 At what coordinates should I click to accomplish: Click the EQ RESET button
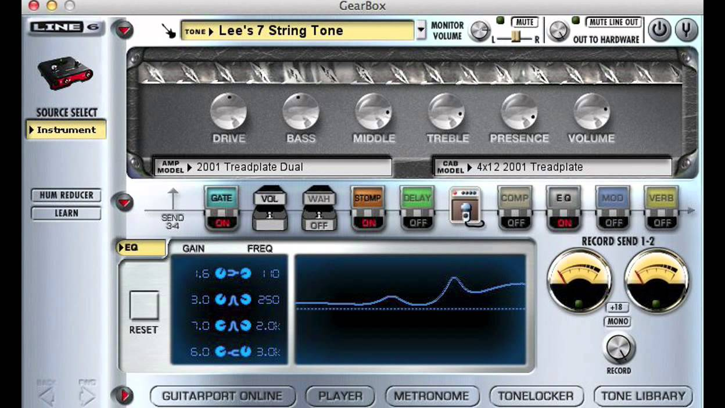143,306
